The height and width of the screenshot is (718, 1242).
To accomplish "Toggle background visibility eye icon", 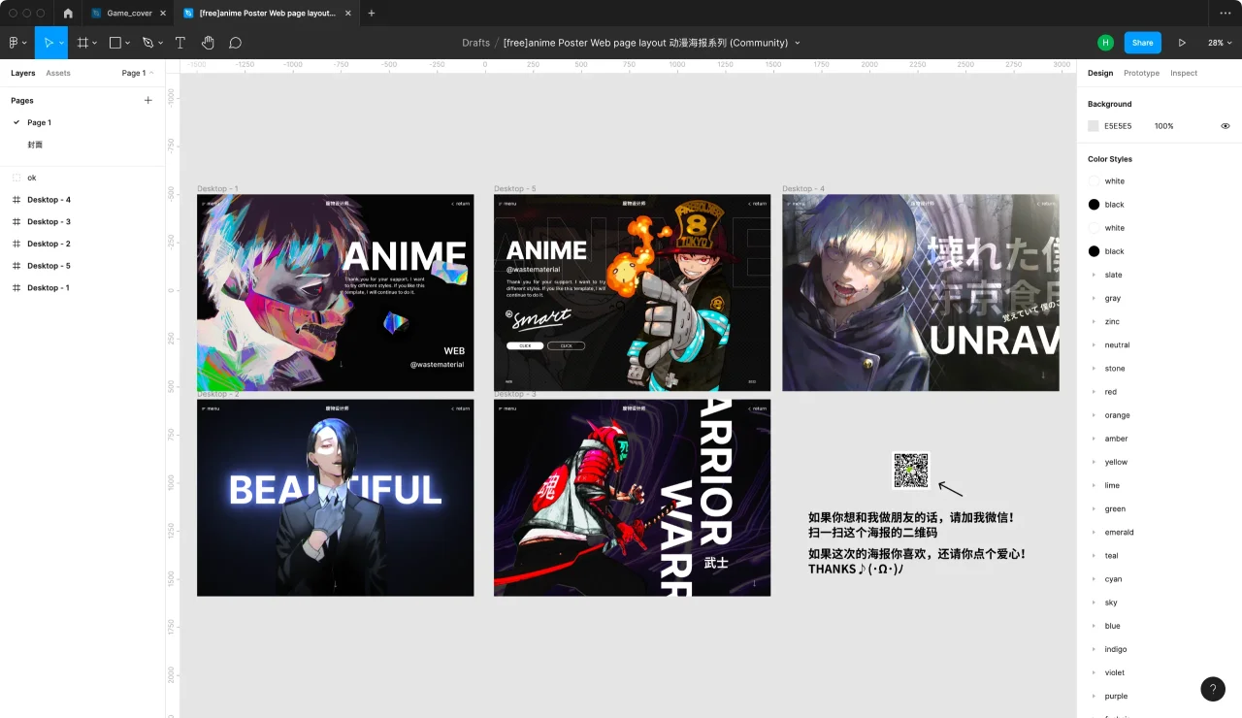I will pyautogui.click(x=1225, y=126).
